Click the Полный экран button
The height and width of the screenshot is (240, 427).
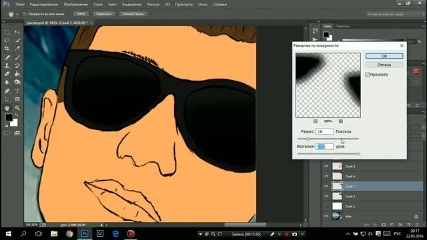tap(133, 14)
